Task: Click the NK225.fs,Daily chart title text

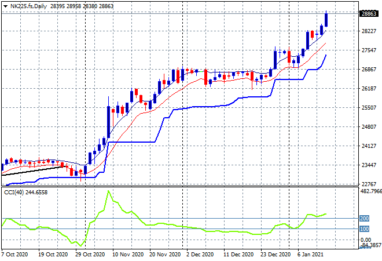Action: 28,6
